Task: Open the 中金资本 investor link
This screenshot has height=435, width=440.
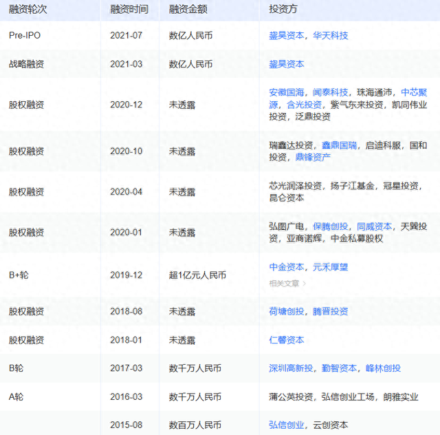Action: pos(287,267)
